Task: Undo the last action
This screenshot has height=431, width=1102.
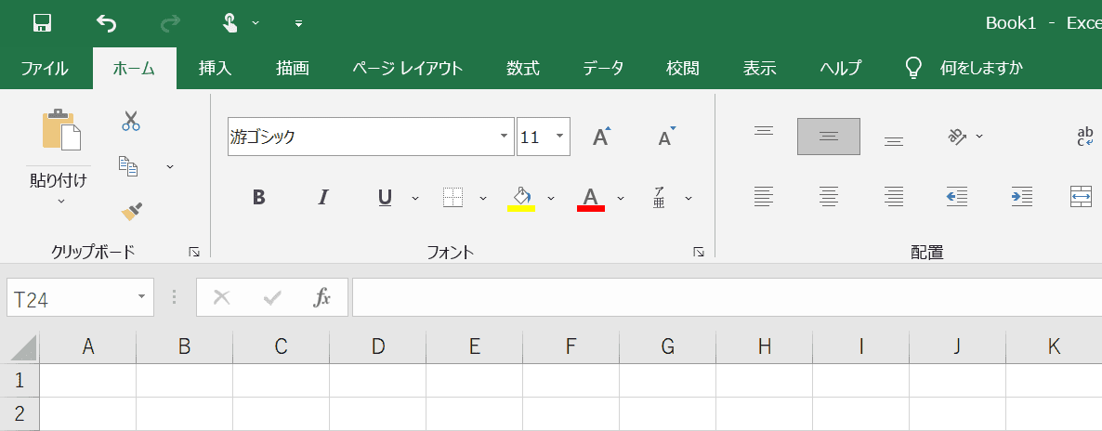Action: pos(106,23)
